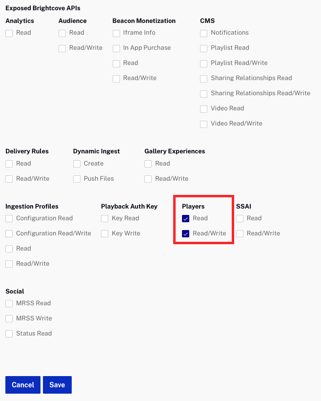Uncheck the Players Read checkbox
This screenshot has height=401, width=321.
tap(186, 219)
